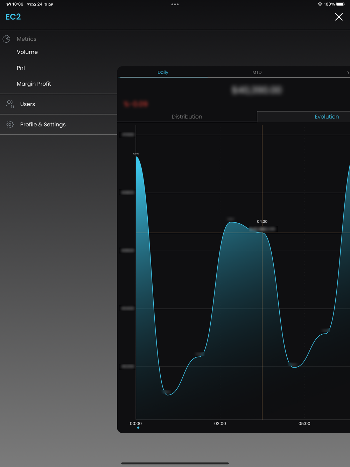
Task: Click the blue dot under 00:00
Action: [x=138, y=428]
